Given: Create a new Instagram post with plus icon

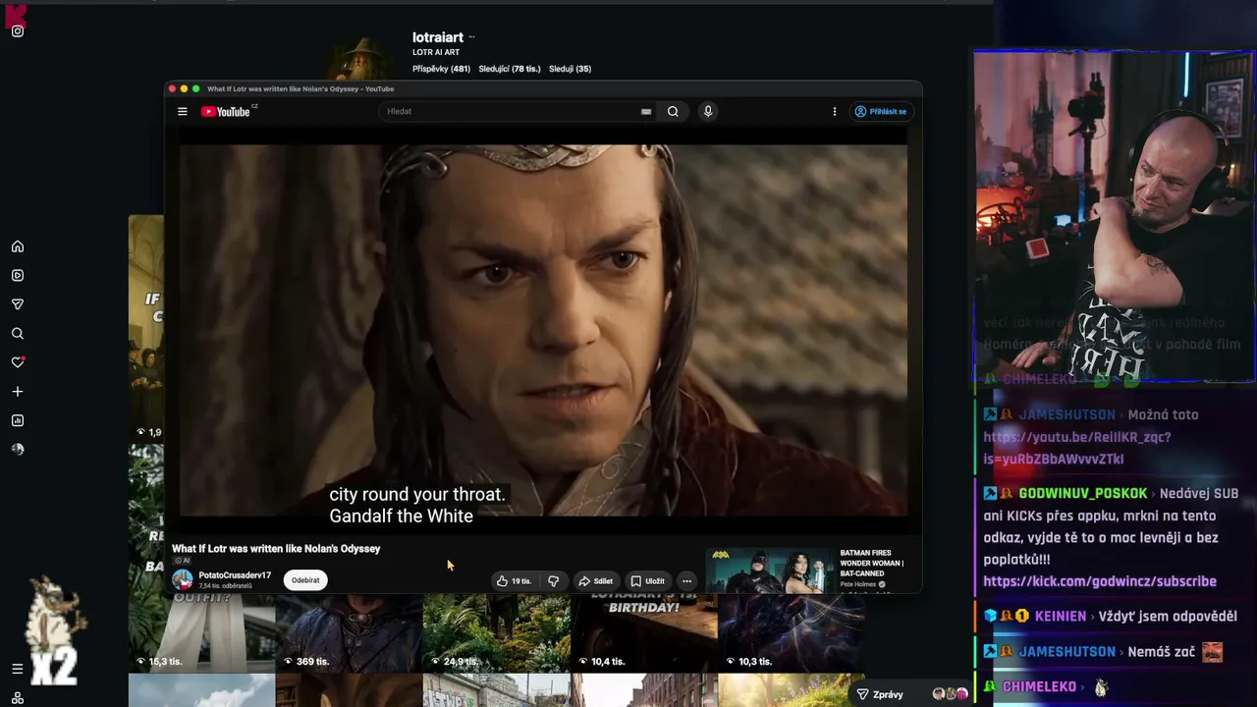Looking at the screenshot, I should tap(18, 392).
